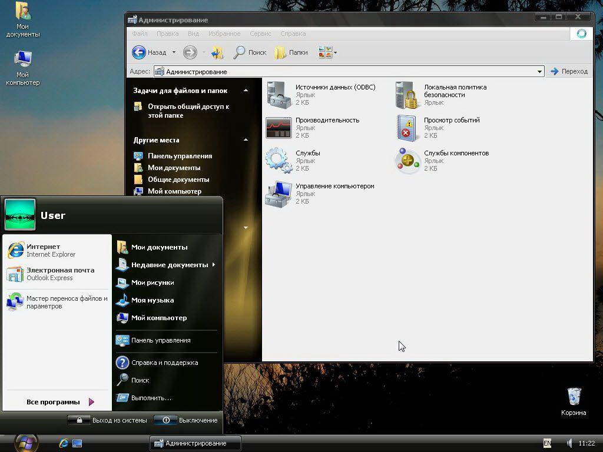603x452 pixels.
Task: Click the Выключение power button
Action: pos(187,420)
